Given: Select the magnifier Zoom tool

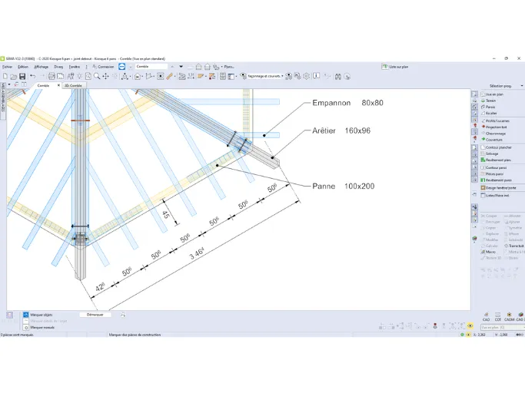Looking at the screenshot, I should coord(97,77).
